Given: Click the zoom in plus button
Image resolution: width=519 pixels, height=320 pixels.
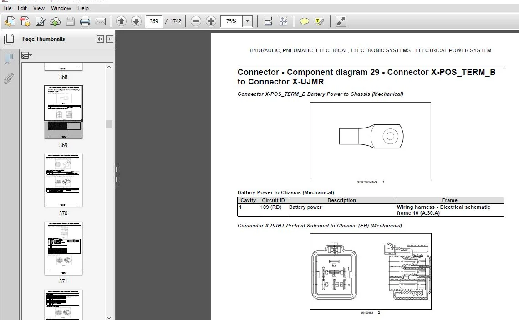Looking at the screenshot, I should coord(211,21).
